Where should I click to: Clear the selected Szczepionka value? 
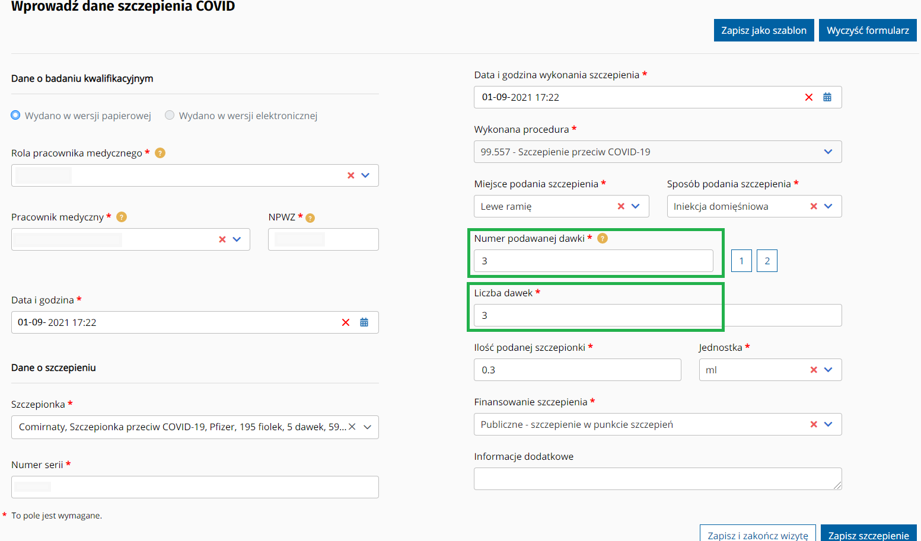click(x=352, y=427)
